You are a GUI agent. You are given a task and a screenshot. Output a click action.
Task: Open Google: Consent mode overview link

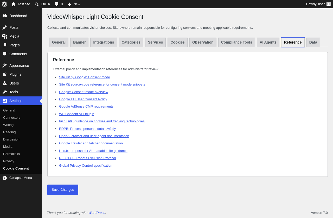(84, 92)
